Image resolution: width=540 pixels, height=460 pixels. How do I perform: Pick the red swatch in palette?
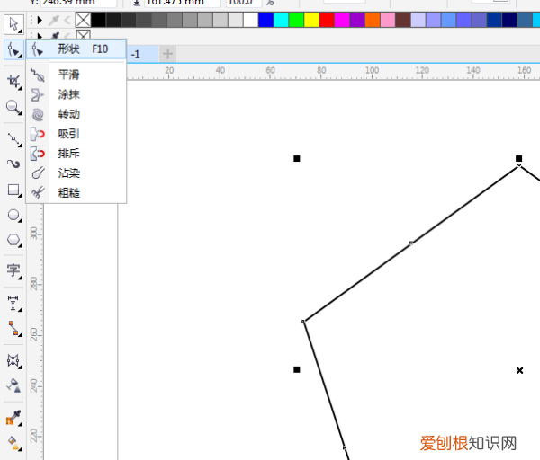tap(327, 19)
